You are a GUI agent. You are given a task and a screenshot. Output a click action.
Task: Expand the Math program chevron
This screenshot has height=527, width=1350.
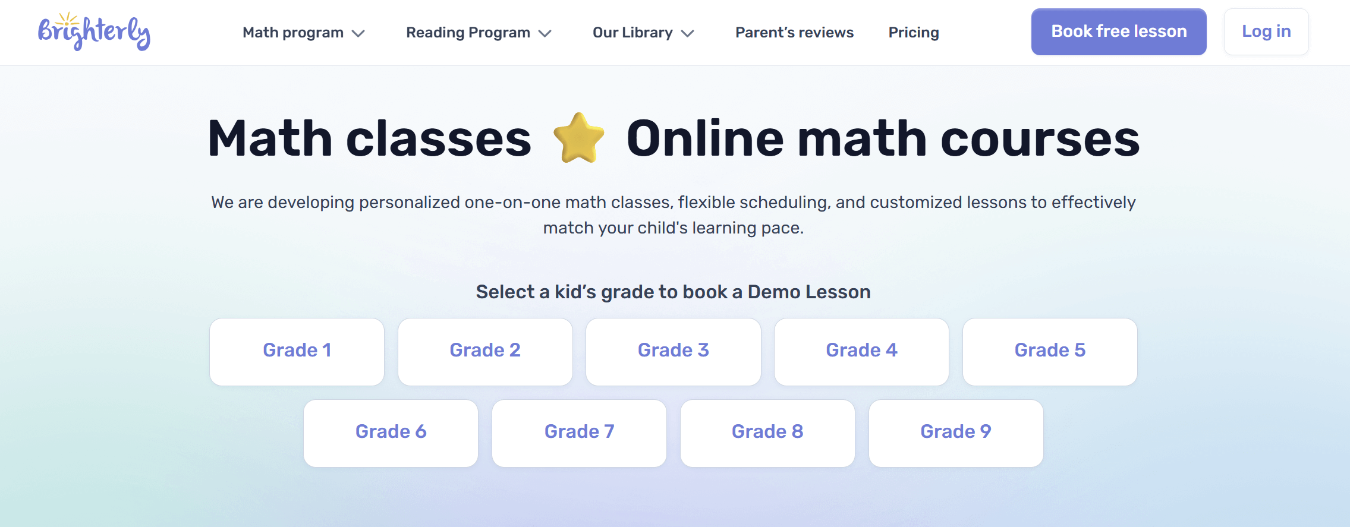(x=358, y=33)
